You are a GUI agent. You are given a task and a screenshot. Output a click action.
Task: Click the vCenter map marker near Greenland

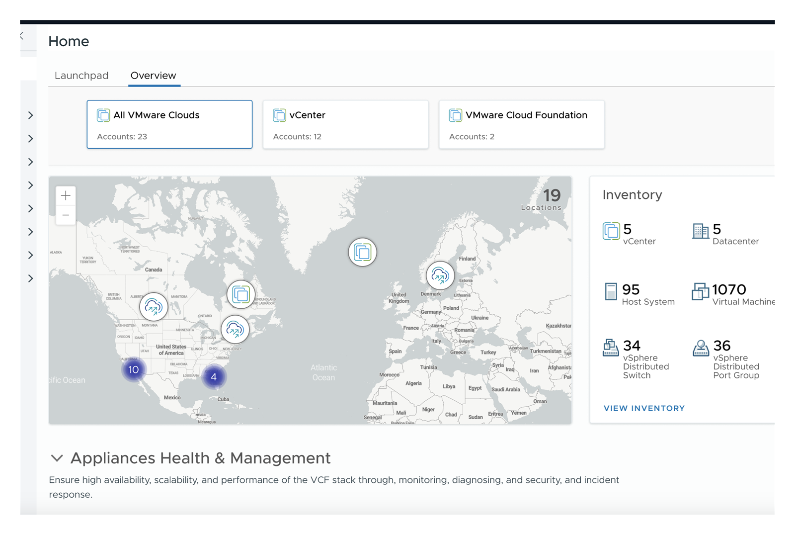(362, 252)
